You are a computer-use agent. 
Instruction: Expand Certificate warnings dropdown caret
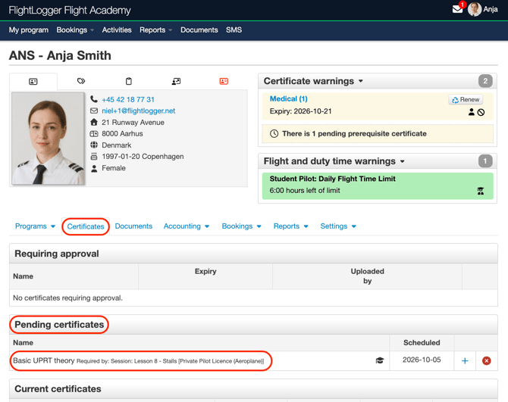point(361,81)
